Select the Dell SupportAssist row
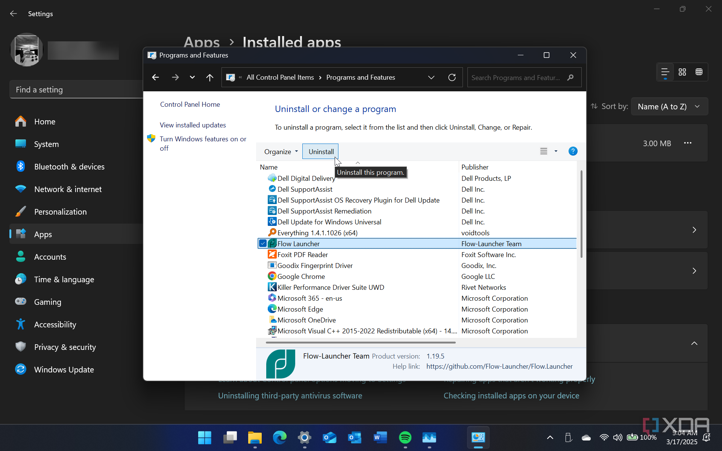 click(417, 189)
